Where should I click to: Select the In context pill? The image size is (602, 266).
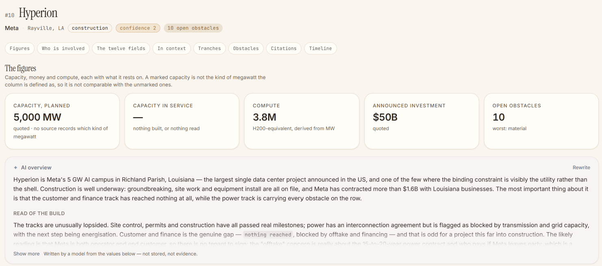coord(172,48)
